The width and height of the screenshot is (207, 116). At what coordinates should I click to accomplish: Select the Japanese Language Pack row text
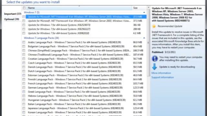click(x=76, y=108)
